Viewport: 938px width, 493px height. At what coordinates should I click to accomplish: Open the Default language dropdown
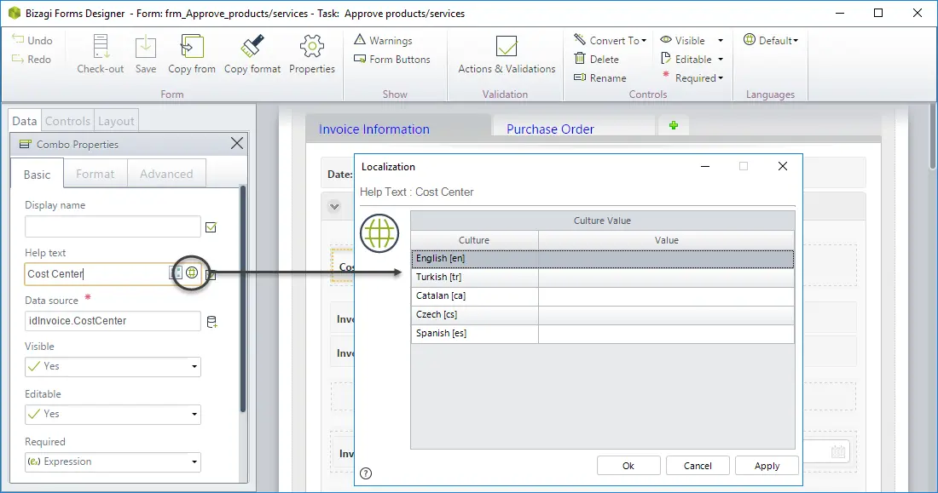(x=771, y=40)
